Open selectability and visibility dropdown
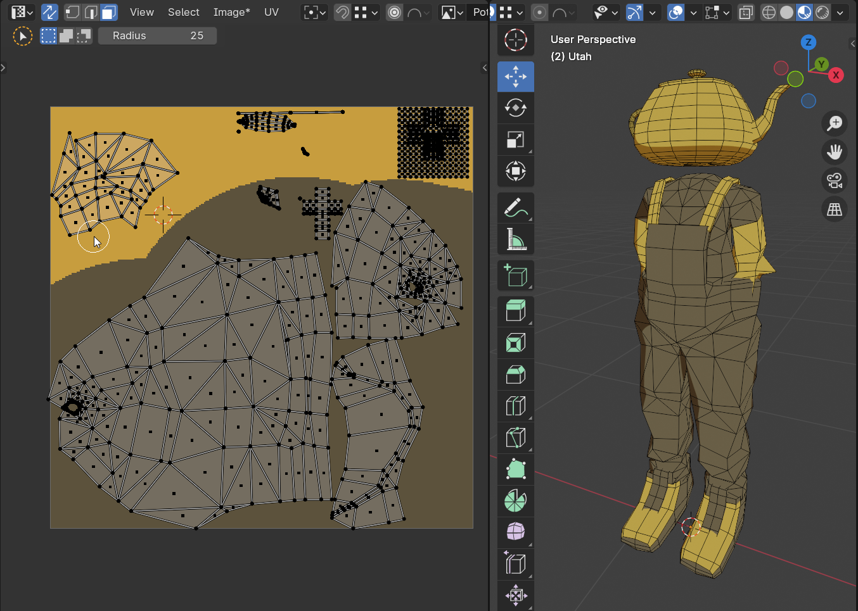The image size is (858, 611). coord(606,12)
